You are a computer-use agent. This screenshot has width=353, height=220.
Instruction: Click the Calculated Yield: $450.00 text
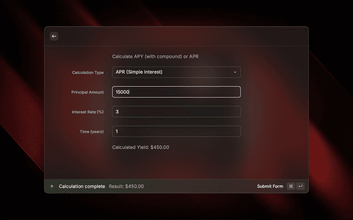141,147
